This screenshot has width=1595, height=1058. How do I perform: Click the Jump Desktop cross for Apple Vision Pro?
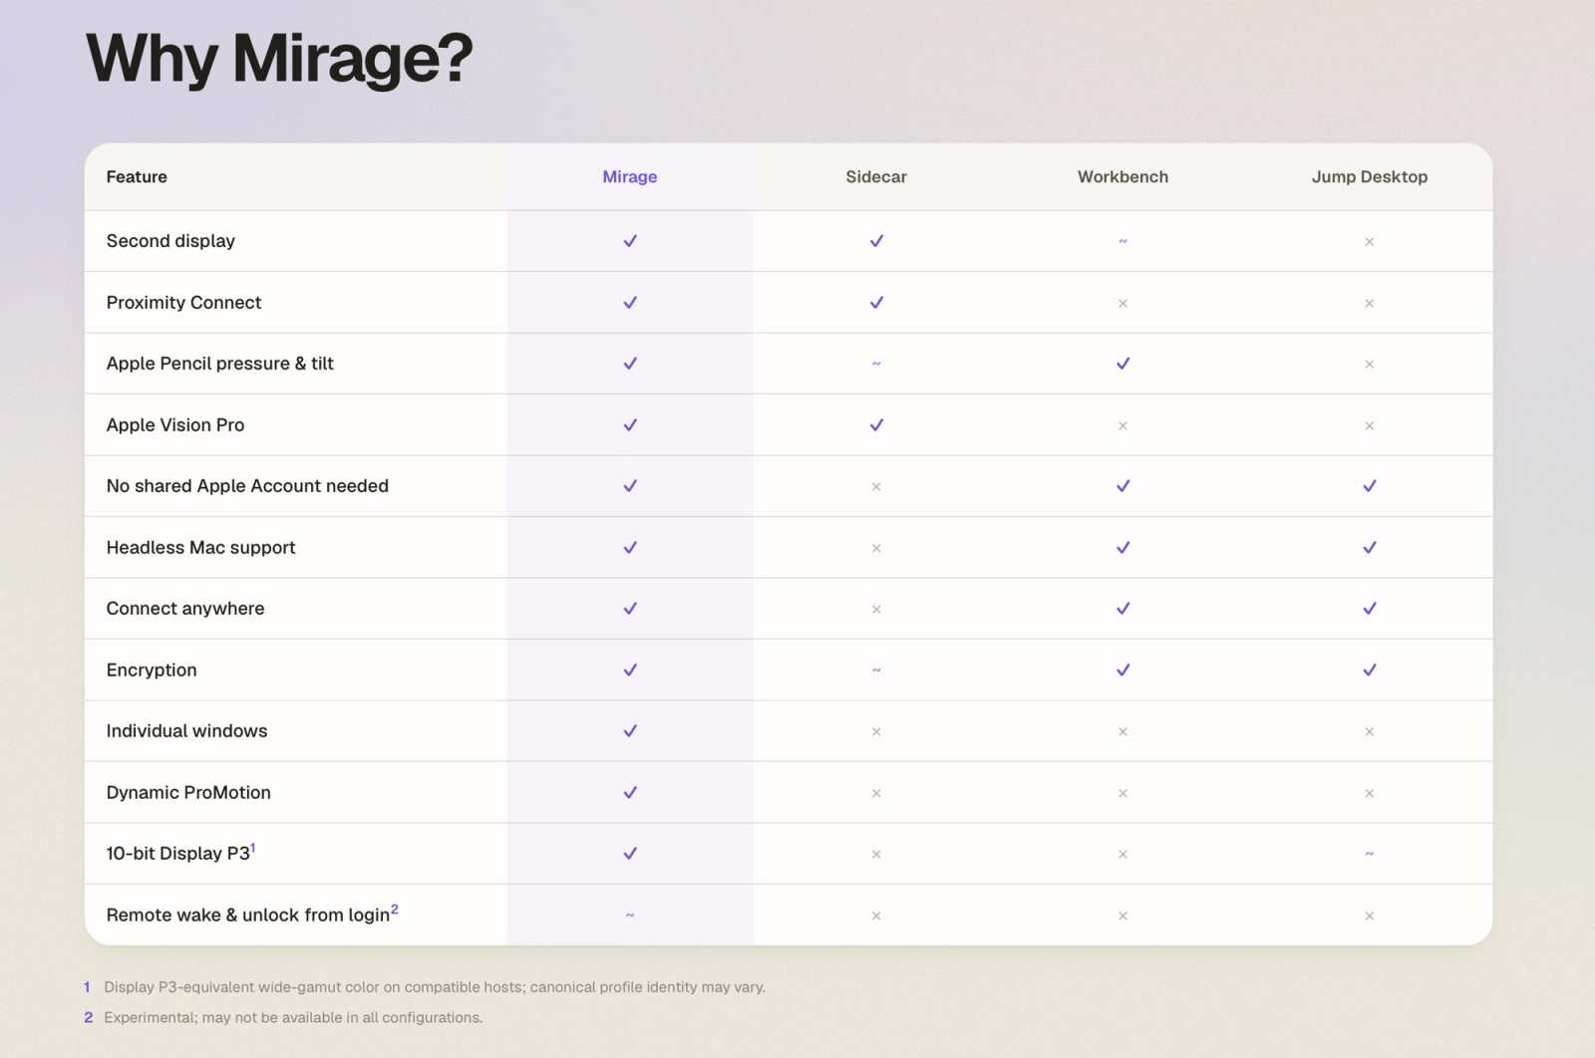click(1370, 426)
